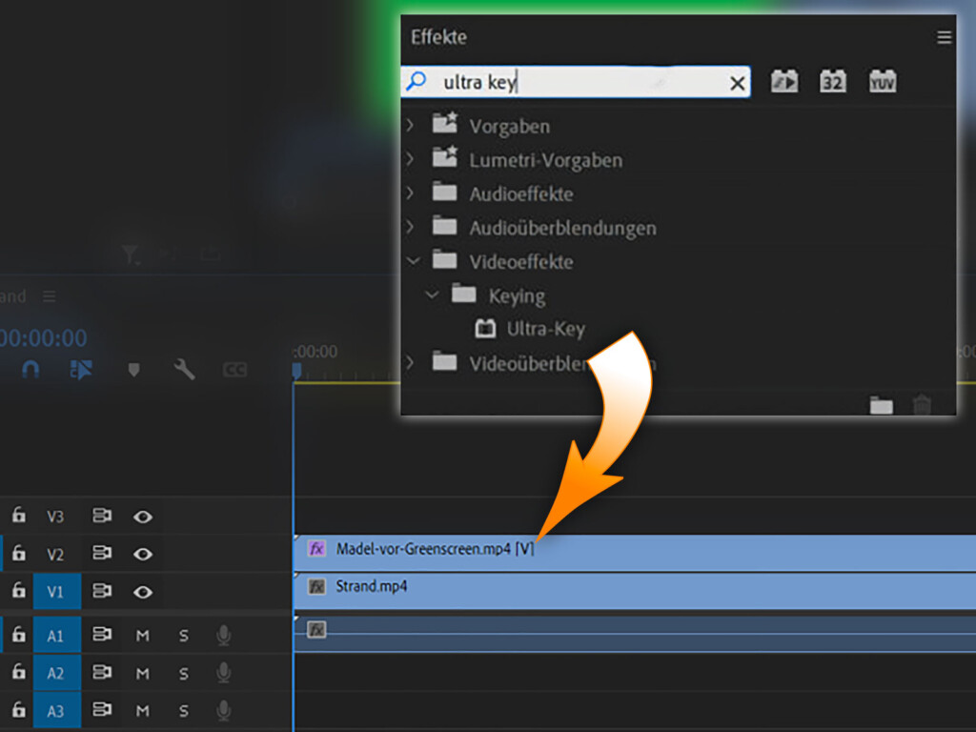Solo the A2 audio track
Image resolution: width=976 pixels, height=732 pixels.
click(183, 674)
